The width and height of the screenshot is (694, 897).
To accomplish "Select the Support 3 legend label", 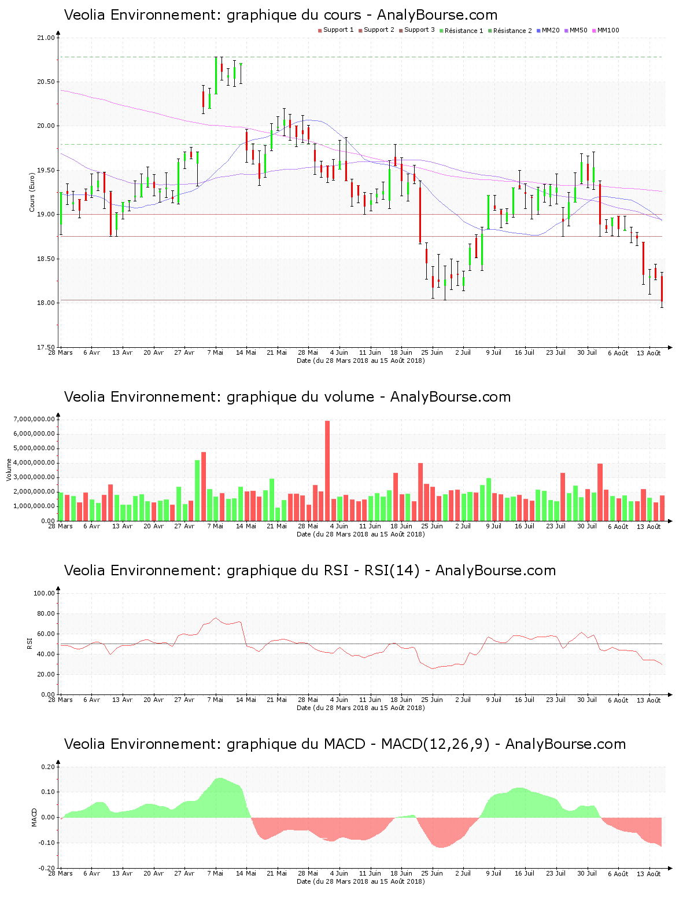I will point(419,30).
